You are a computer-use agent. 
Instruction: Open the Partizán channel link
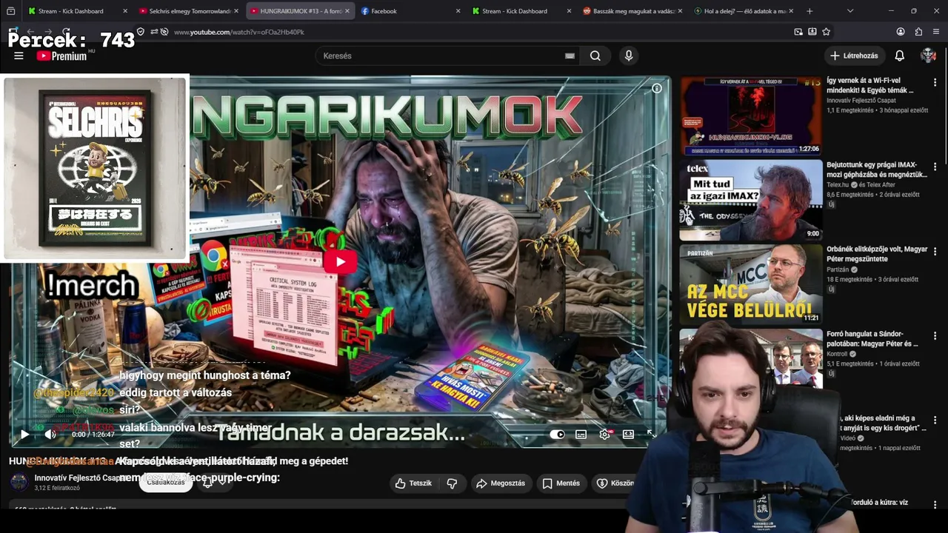click(838, 269)
